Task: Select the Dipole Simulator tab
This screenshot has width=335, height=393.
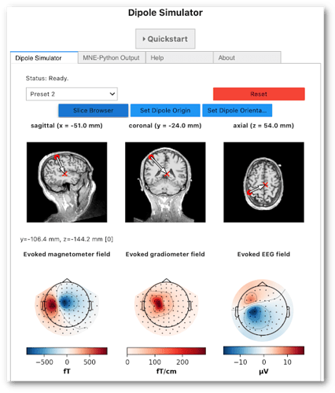Action: (x=44, y=57)
